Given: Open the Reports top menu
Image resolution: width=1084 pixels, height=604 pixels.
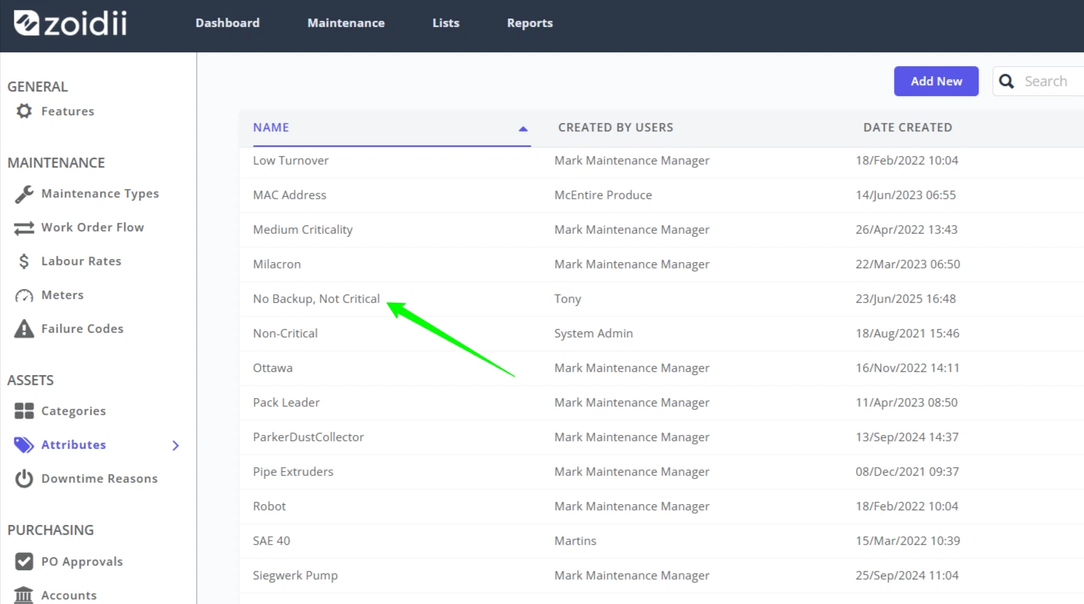Looking at the screenshot, I should point(530,23).
